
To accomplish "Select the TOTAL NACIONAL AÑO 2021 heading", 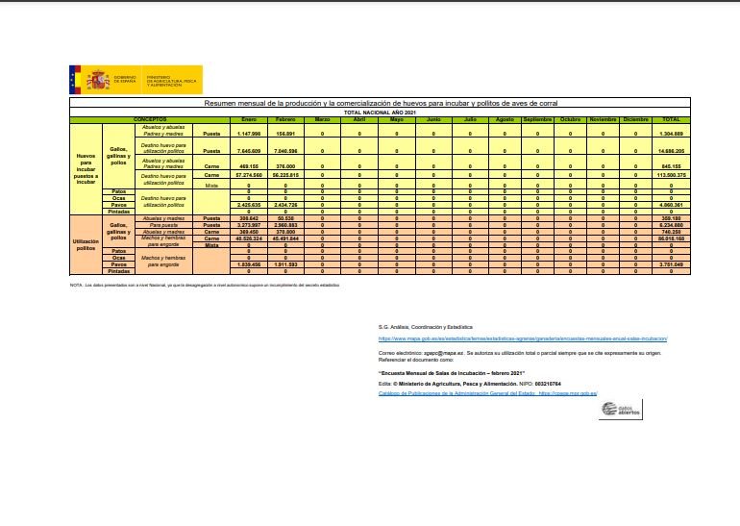I will click(380, 112).
